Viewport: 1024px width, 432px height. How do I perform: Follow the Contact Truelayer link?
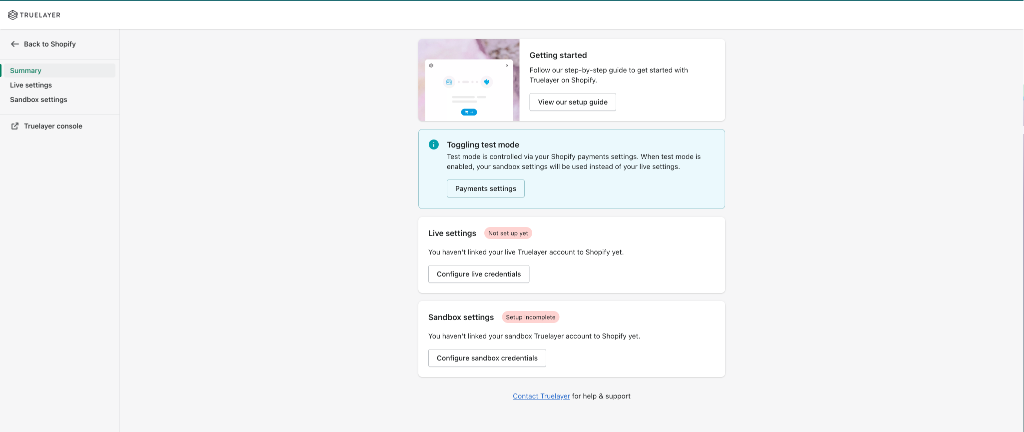pos(541,396)
